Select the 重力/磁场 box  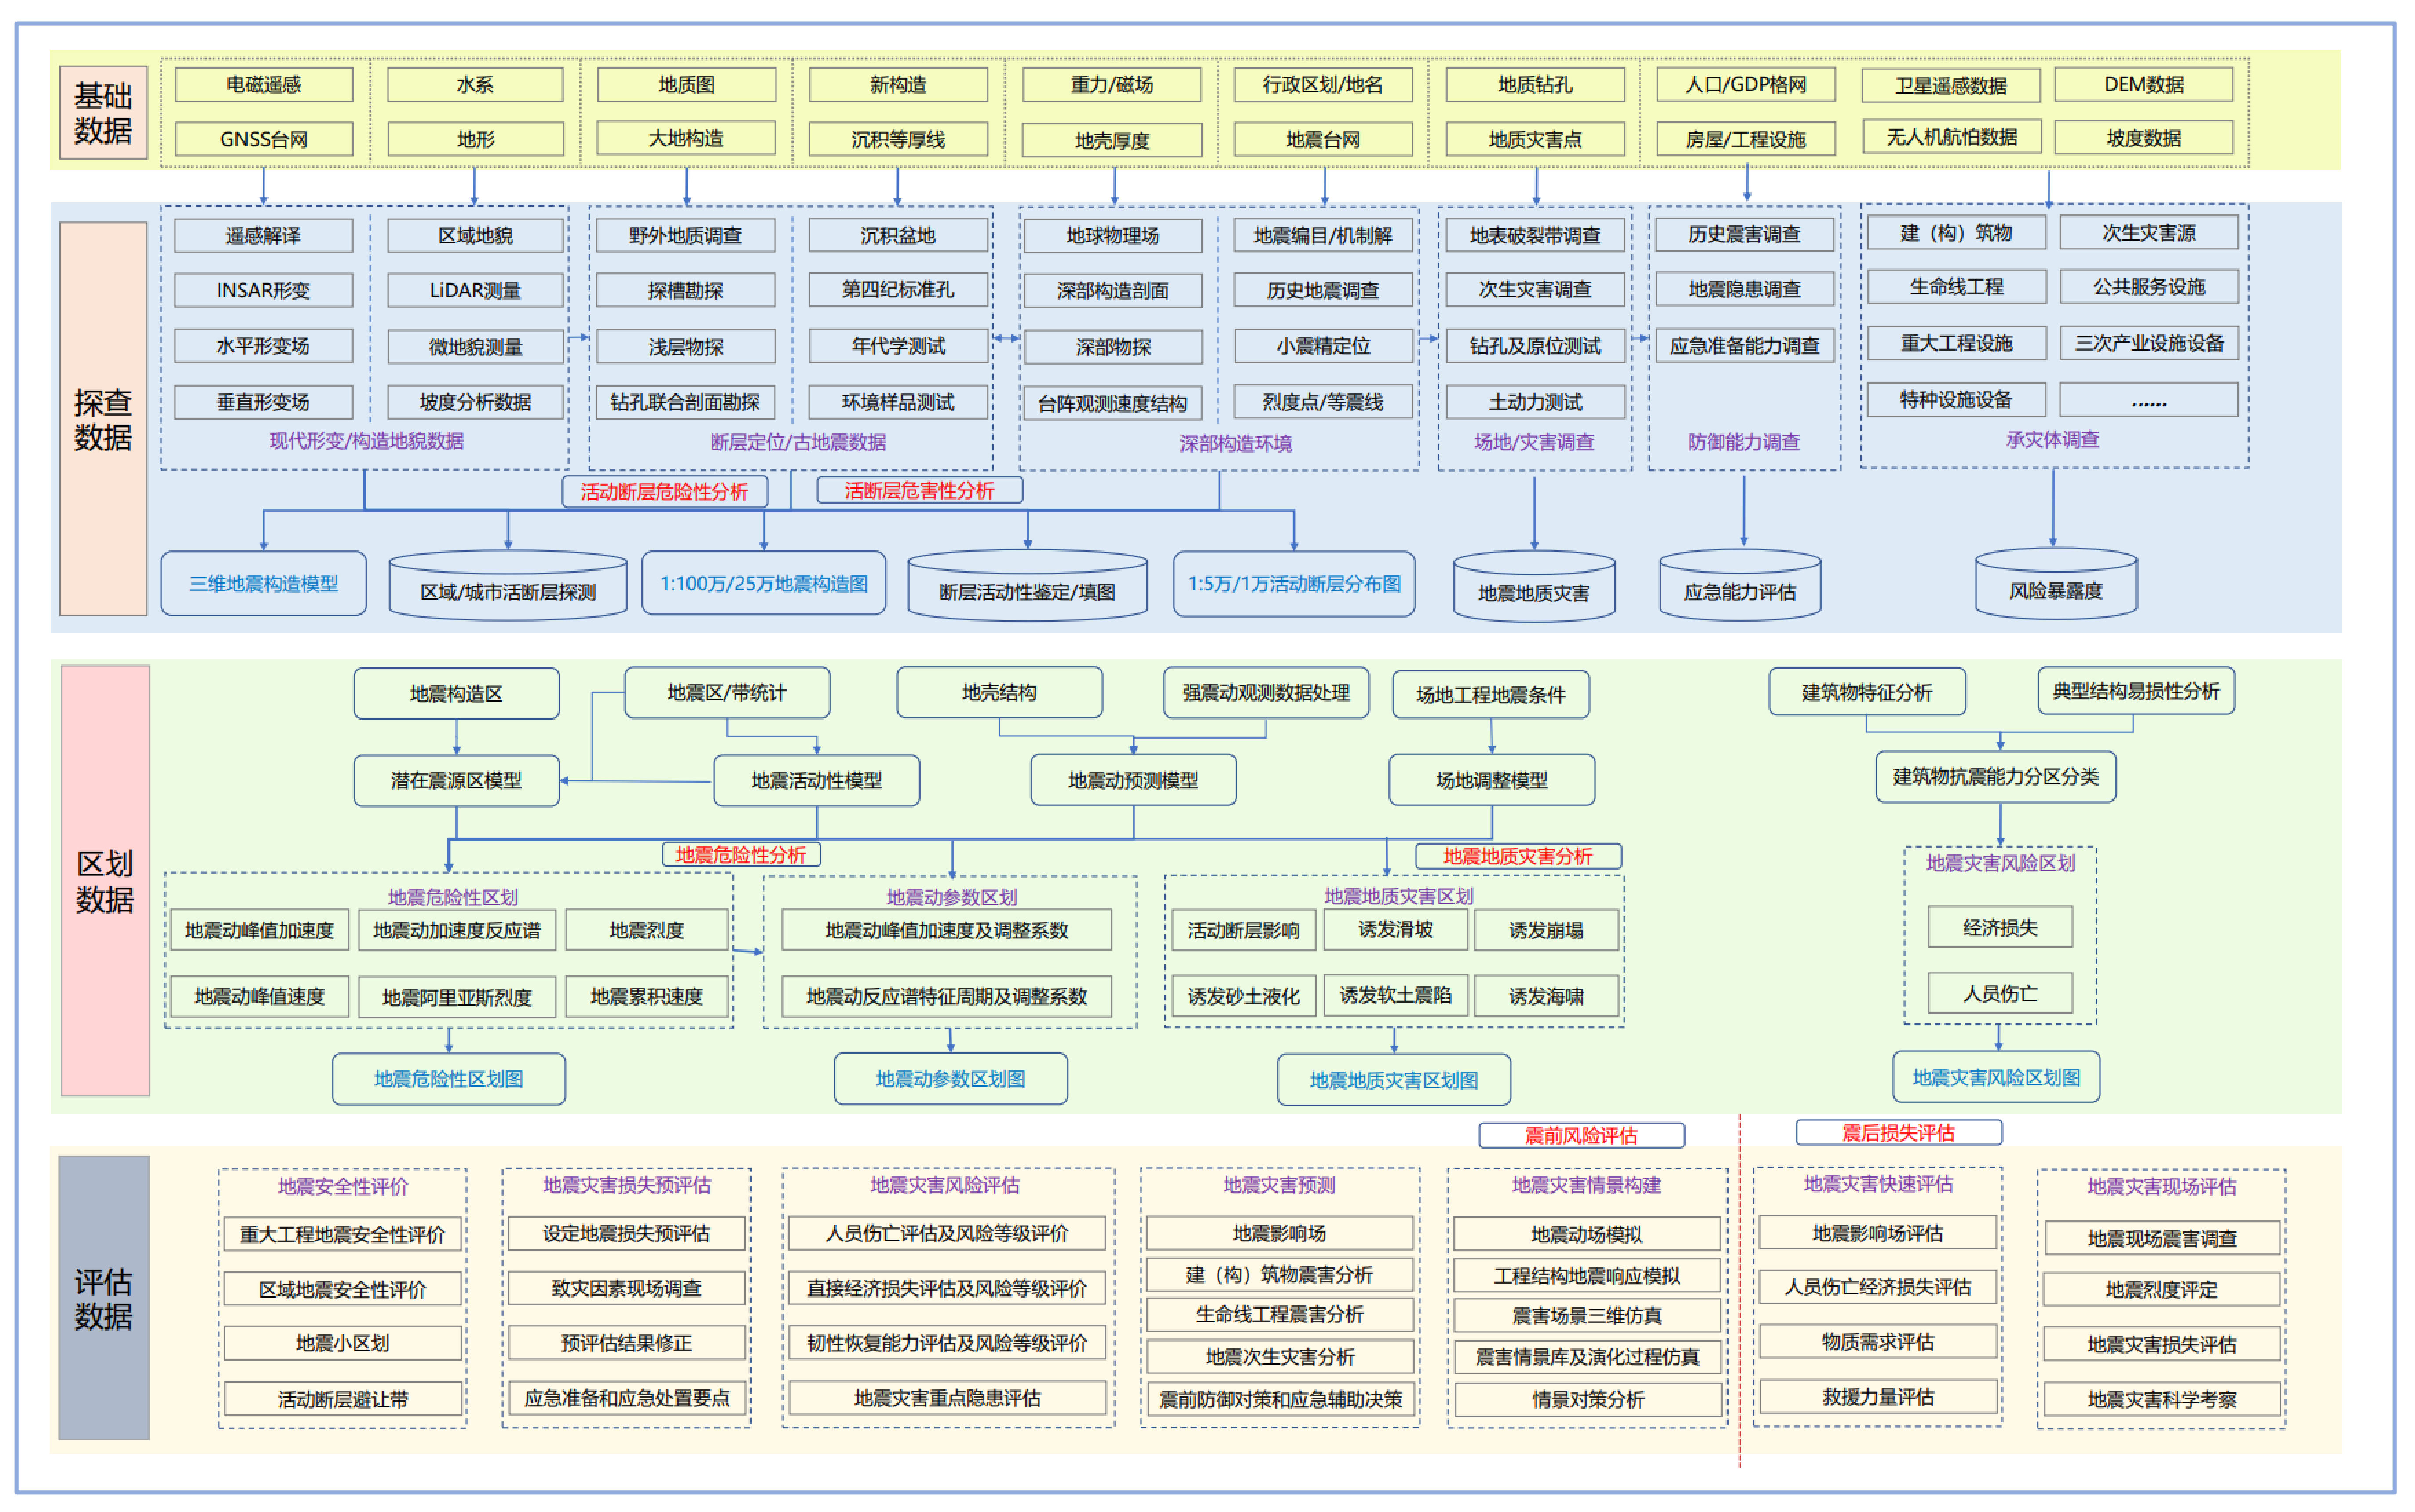point(1111,84)
